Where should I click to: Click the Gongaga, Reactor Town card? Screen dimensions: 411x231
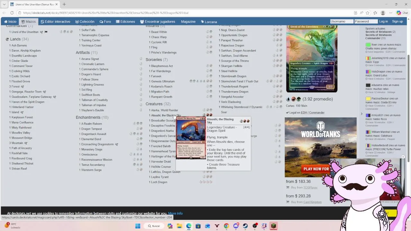click(27, 92)
